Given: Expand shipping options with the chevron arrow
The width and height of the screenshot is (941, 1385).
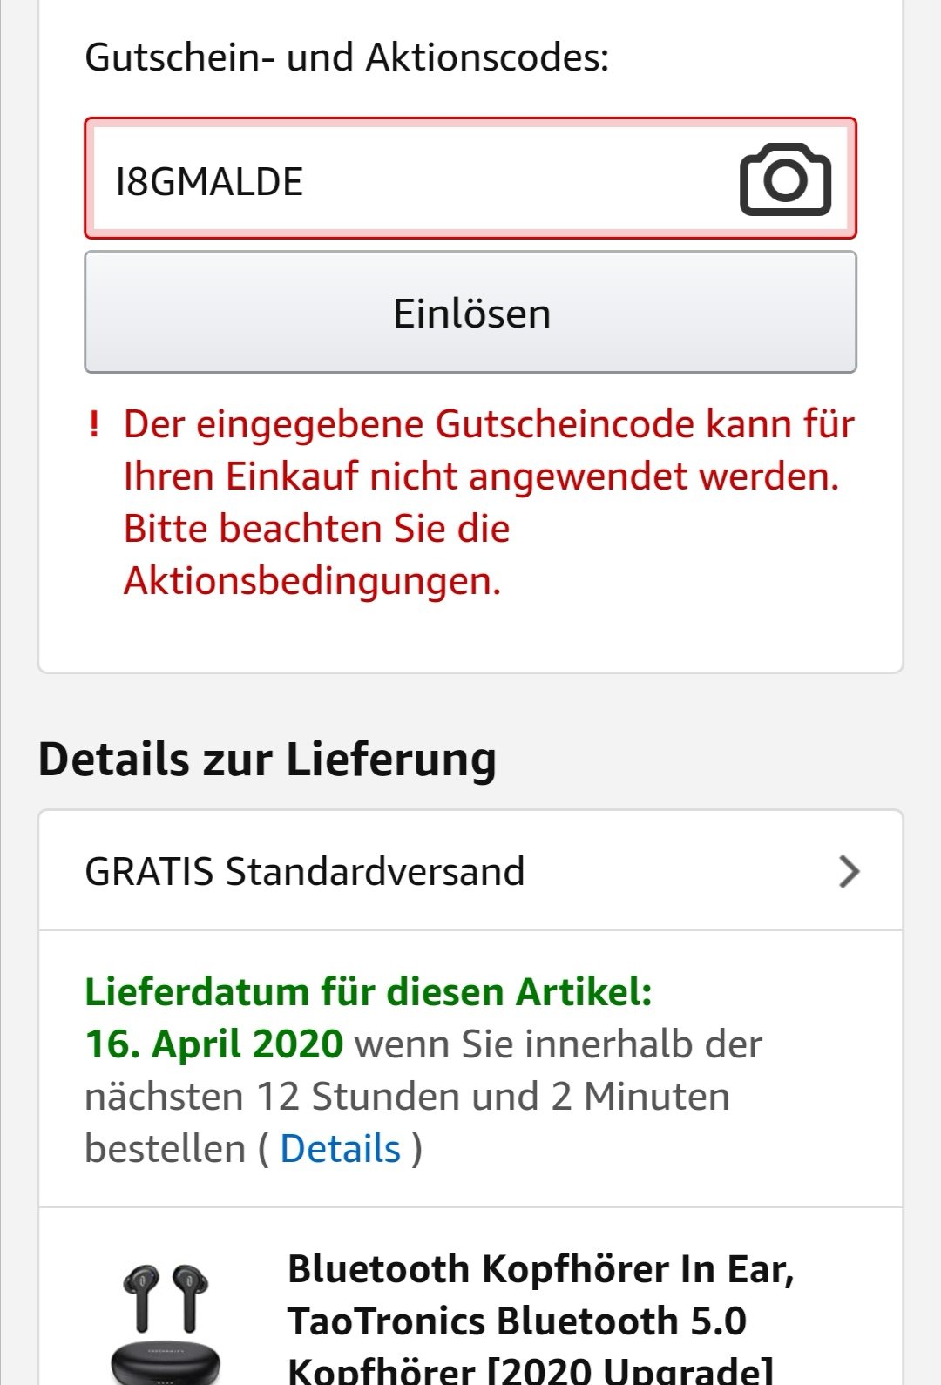Looking at the screenshot, I should tap(849, 871).
